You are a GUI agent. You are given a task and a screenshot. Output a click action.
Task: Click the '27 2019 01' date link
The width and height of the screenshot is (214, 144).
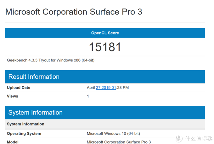106,88
